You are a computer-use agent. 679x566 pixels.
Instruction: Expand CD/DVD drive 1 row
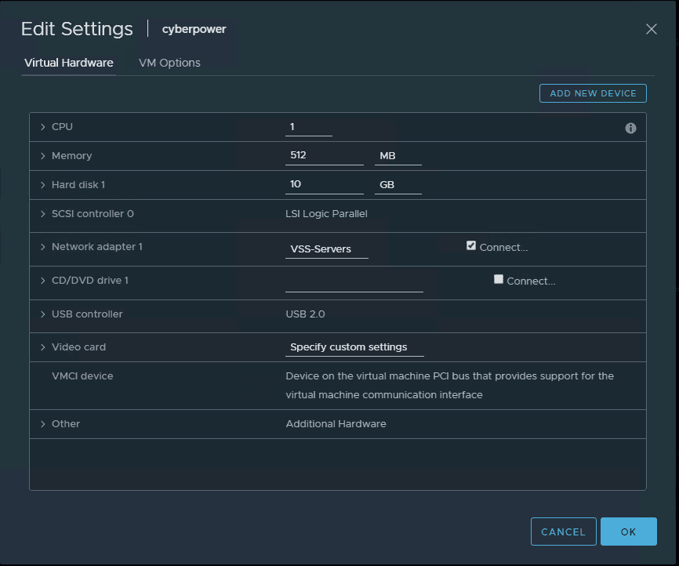click(x=43, y=281)
